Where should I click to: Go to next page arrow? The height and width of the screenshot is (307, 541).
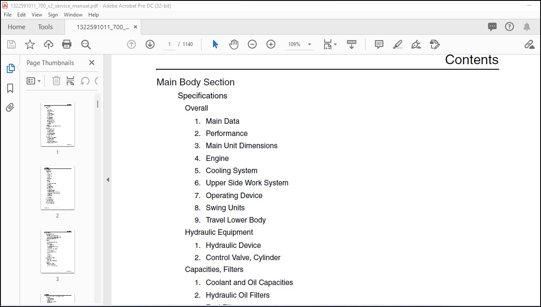click(150, 44)
